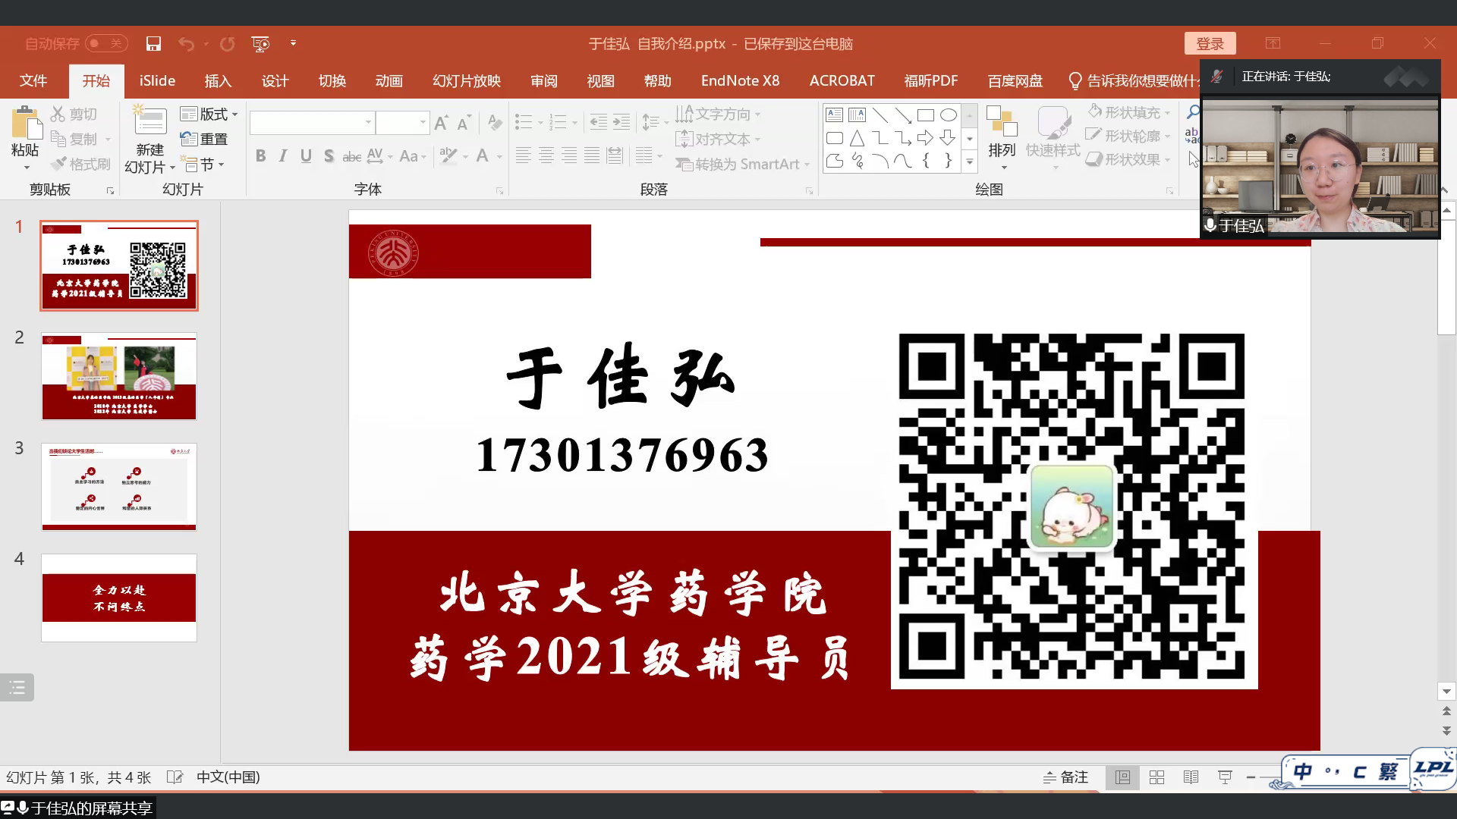Switch to EndNote X8 tab
This screenshot has width=1457, height=819.
740,80
